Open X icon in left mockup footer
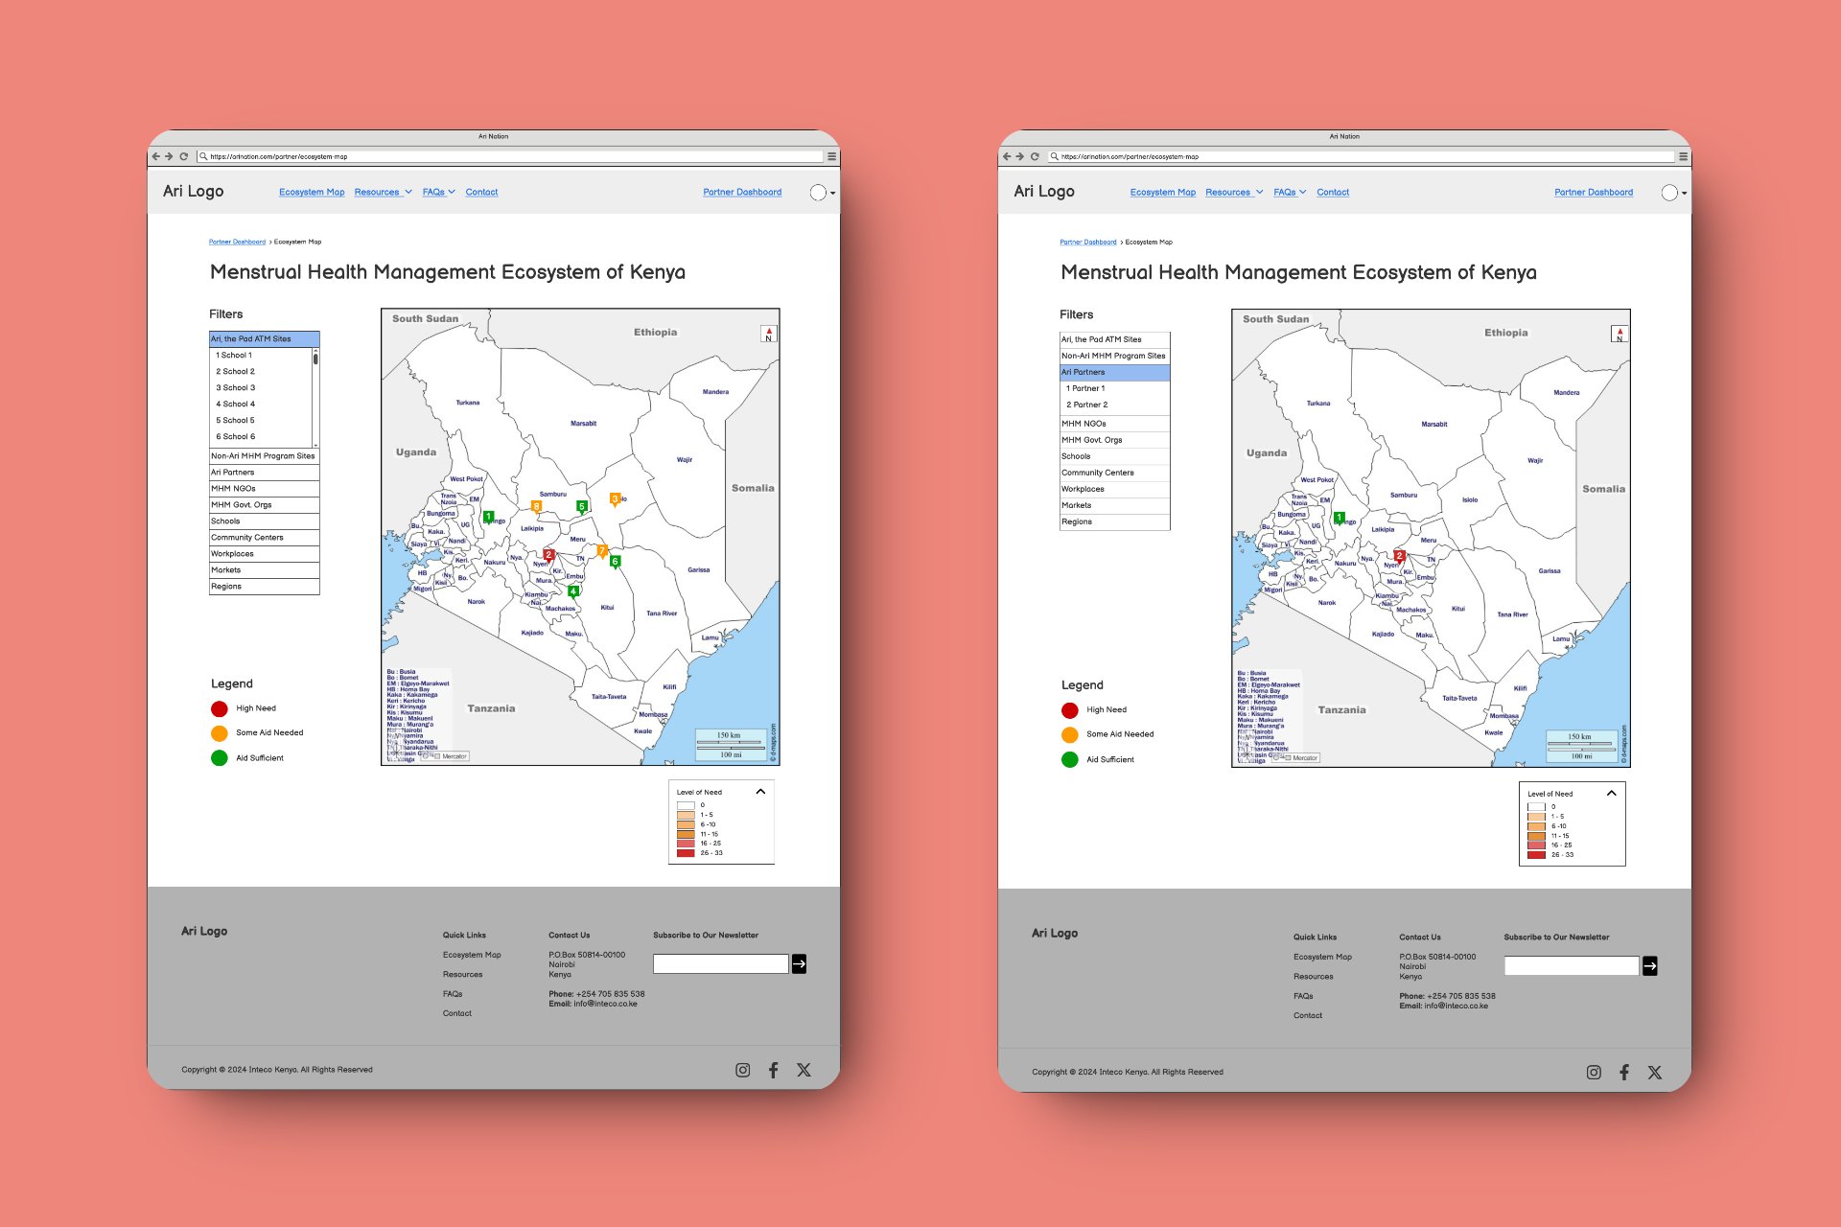The image size is (1841, 1227). (x=804, y=1070)
